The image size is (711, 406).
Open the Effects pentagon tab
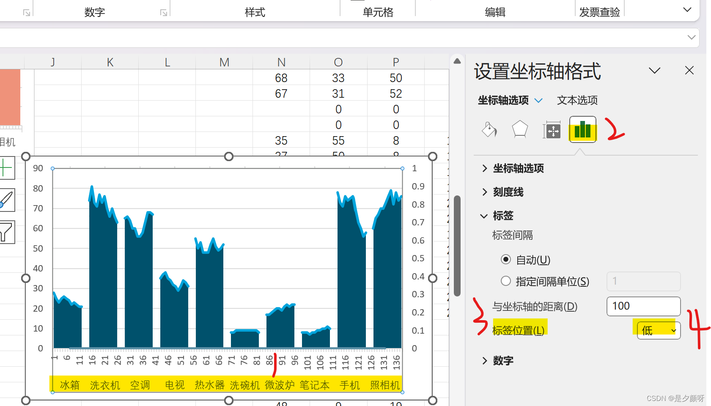[520, 129]
